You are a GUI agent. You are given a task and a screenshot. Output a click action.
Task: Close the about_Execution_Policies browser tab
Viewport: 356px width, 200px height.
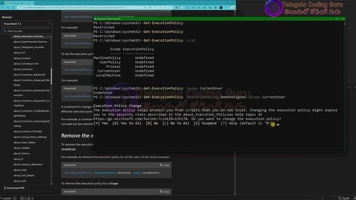32,3
